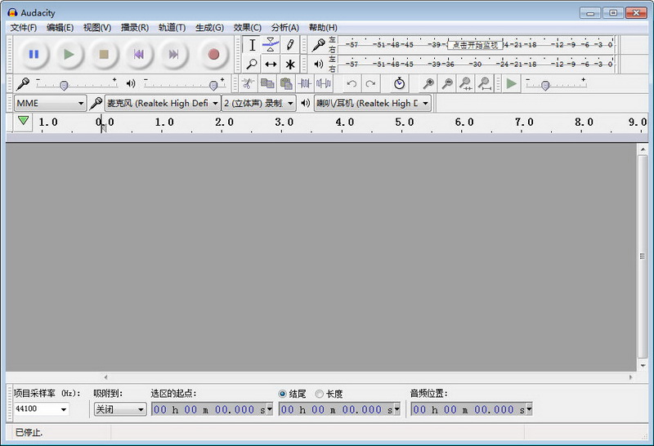This screenshot has height=446, width=654.
Task: Click Play-at-speed green arrow
Action: pos(512,84)
